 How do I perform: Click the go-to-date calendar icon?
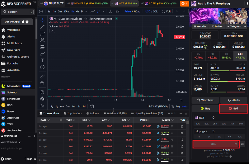coord(92,106)
